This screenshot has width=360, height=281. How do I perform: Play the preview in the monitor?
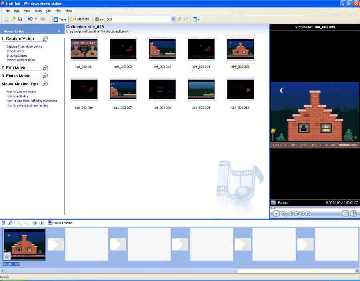click(276, 214)
